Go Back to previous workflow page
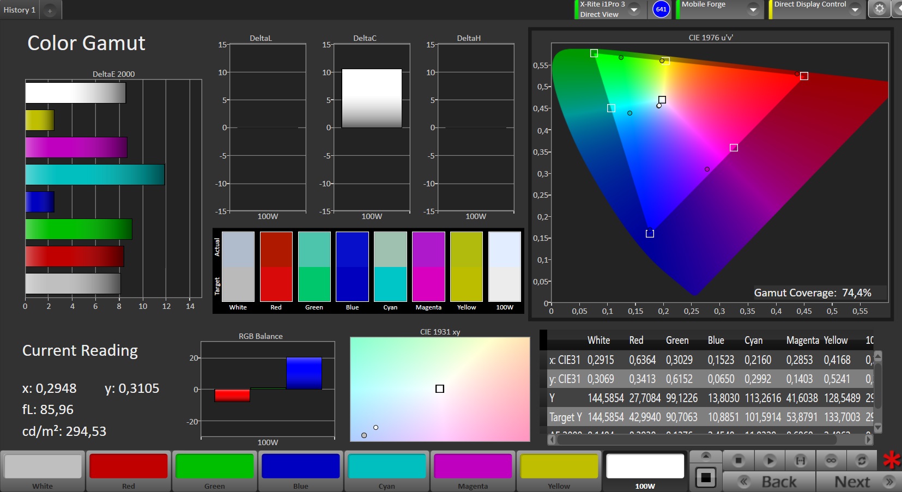The height and width of the screenshot is (492, 902). click(769, 482)
